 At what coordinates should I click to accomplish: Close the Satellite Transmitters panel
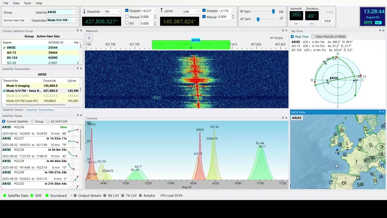tap(81, 68)
